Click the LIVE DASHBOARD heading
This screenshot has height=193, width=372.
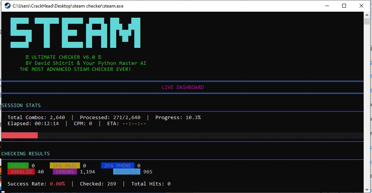[x=183, y=87]
